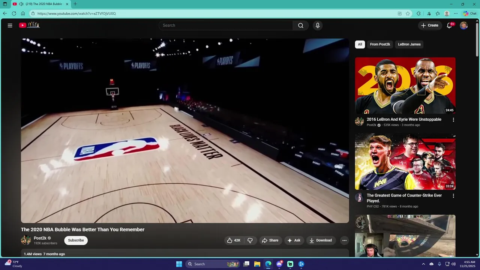
Task: Open the Favorites list icon in toolbar
Action: (x=438, y=13)
